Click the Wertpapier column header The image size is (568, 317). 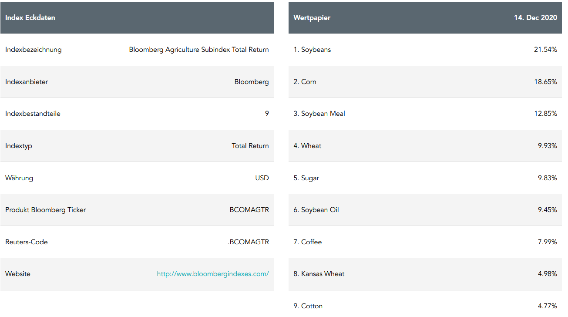click(312, 18)
